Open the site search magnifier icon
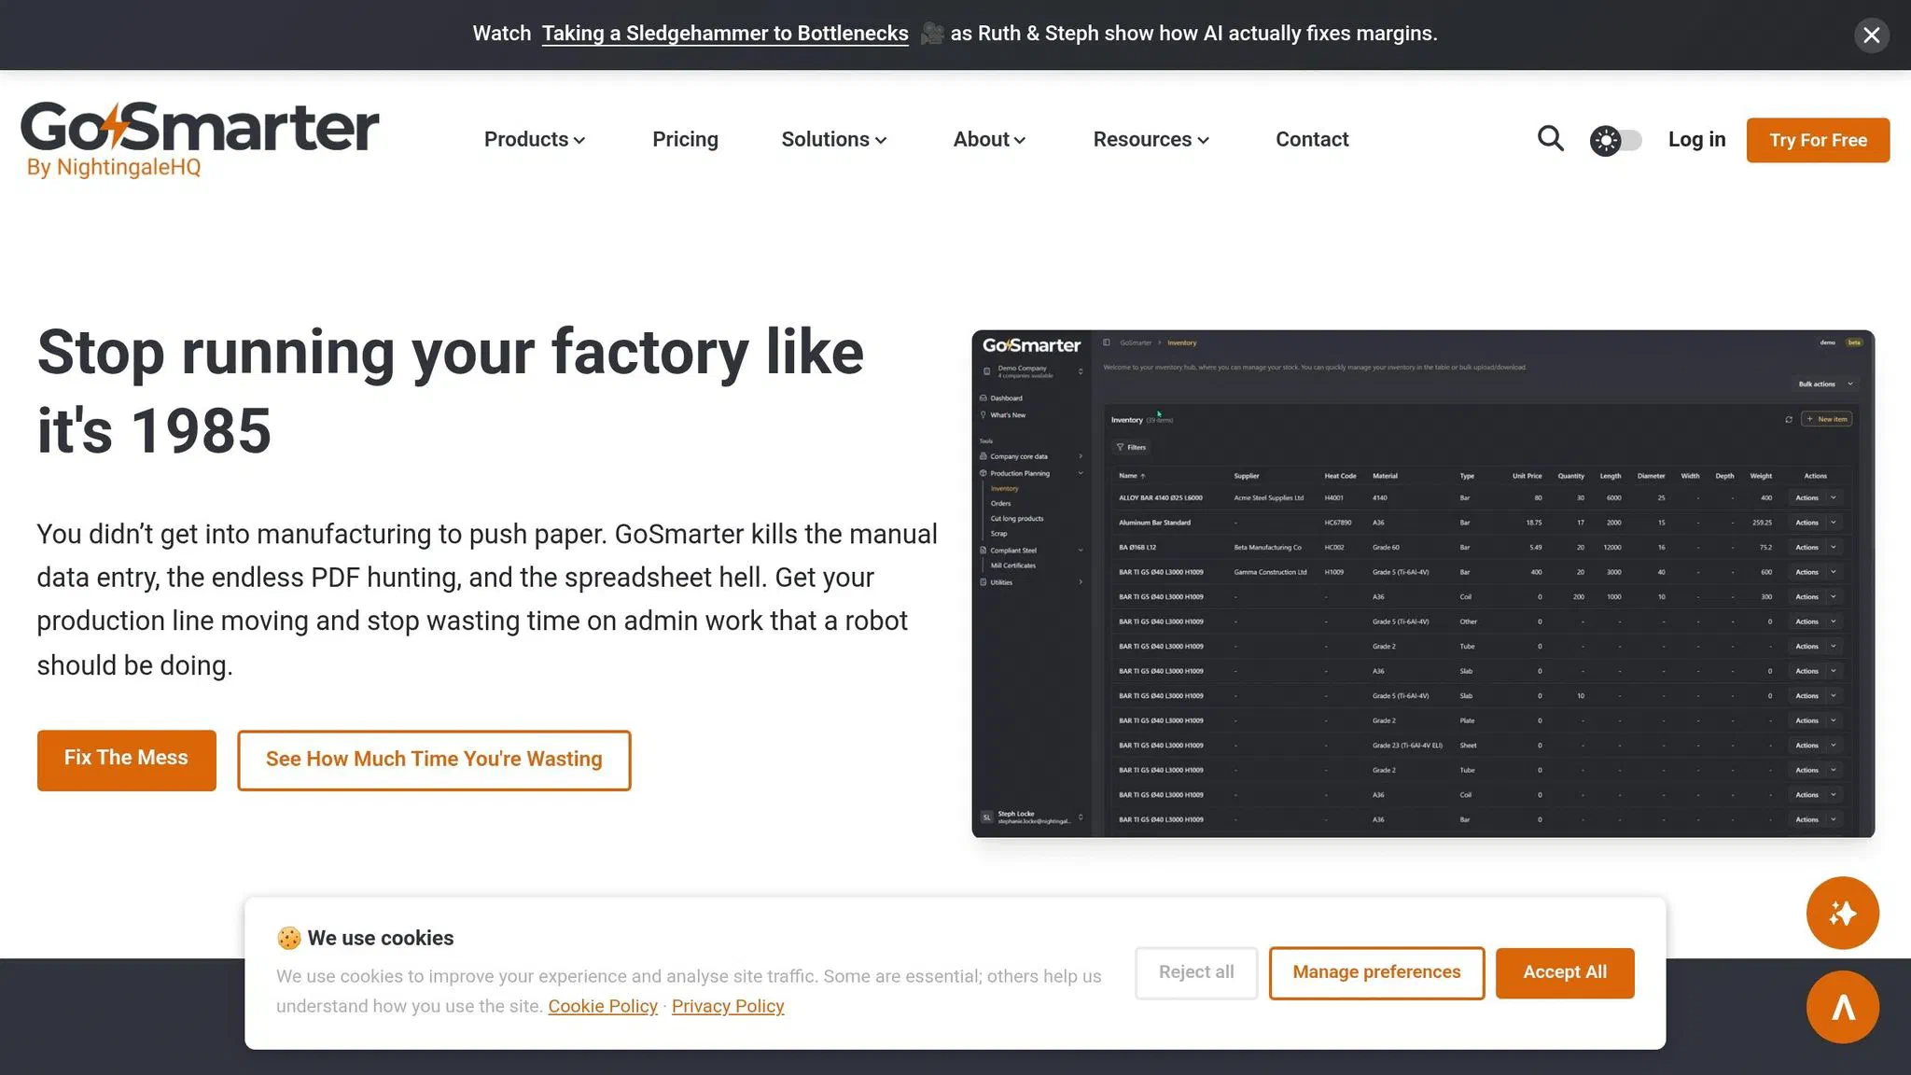 tap(1550, 139)
